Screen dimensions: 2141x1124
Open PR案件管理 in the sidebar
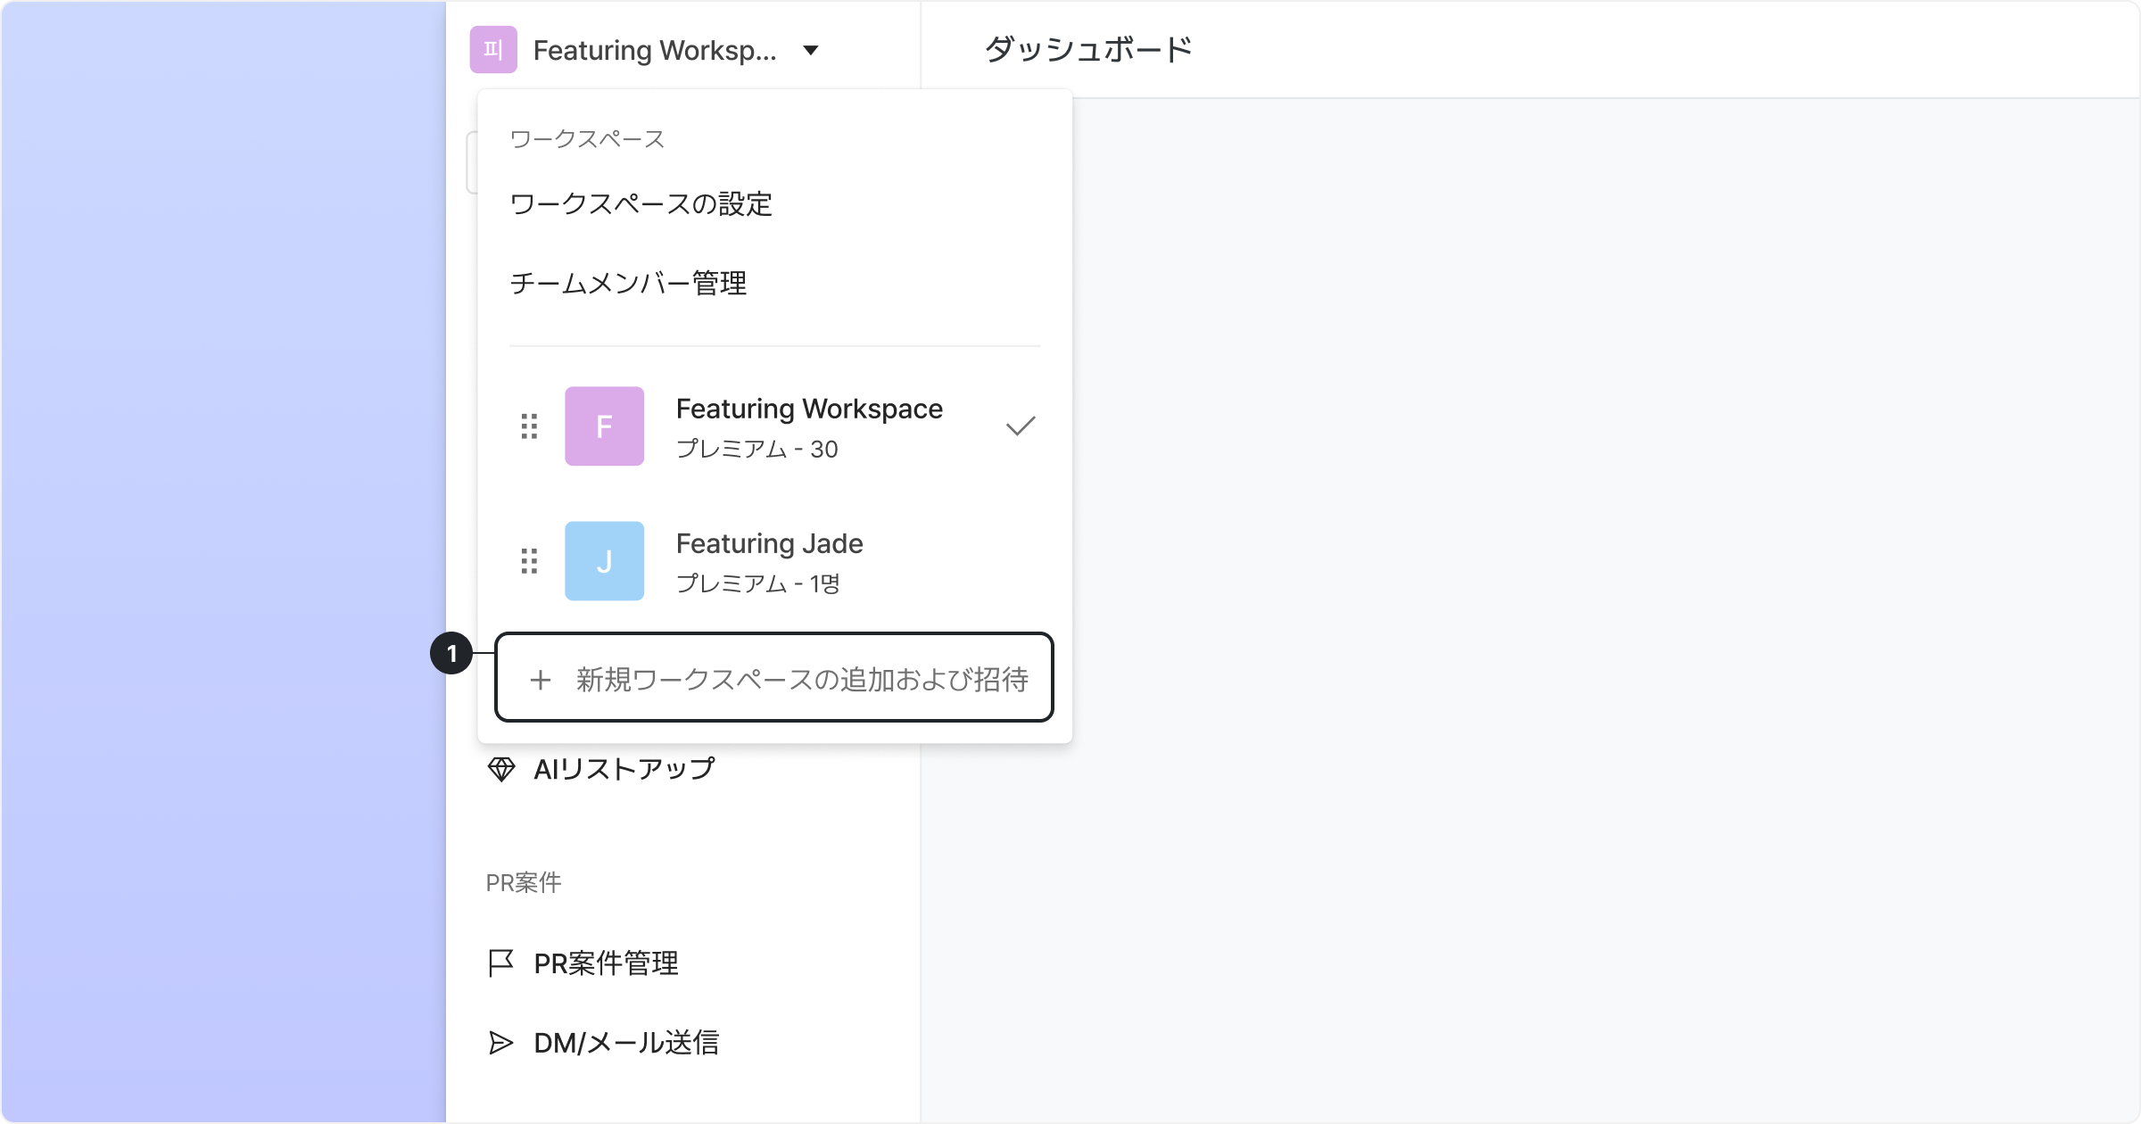pyautogui.click(x=606, y=963)
